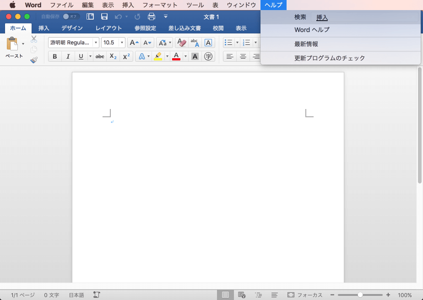Apply text effects outlined A icon
This screenshot has height=300, width=423.
pyautogui.click(x=141, y=56)
